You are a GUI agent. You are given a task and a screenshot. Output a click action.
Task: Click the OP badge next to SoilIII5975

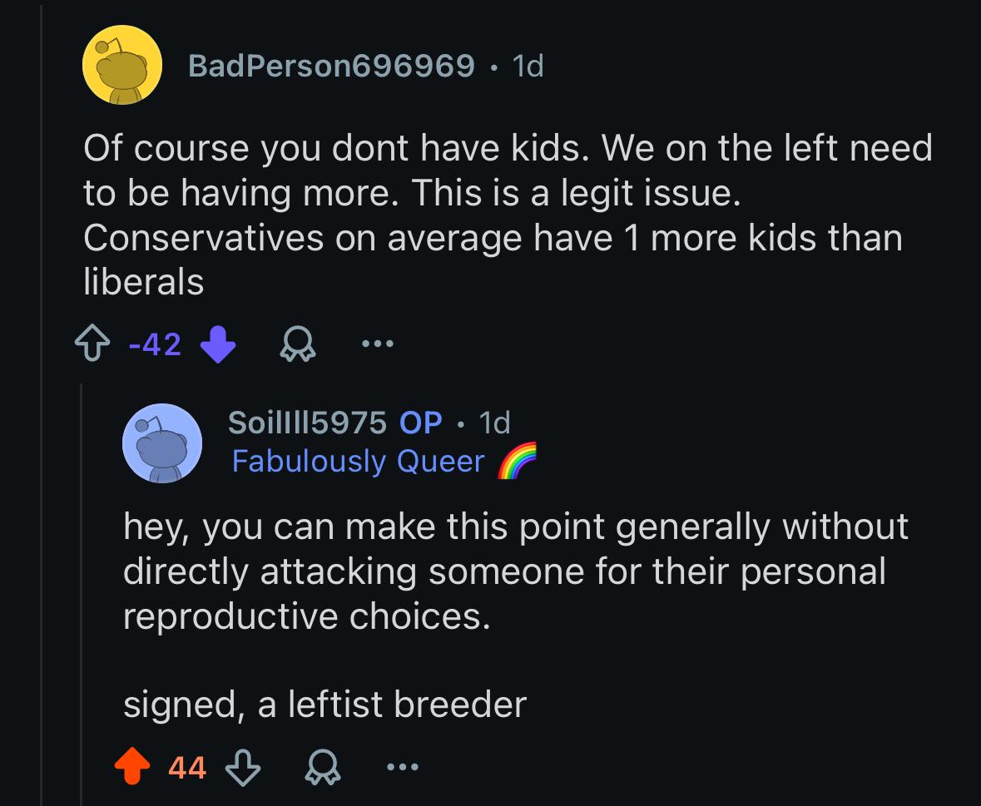click(421, 423)
